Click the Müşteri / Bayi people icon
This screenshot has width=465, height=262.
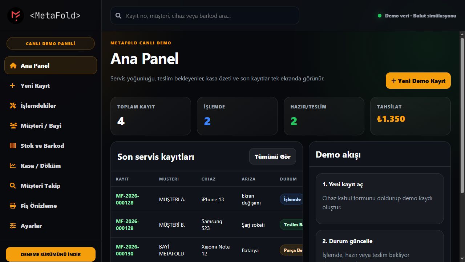13,126
